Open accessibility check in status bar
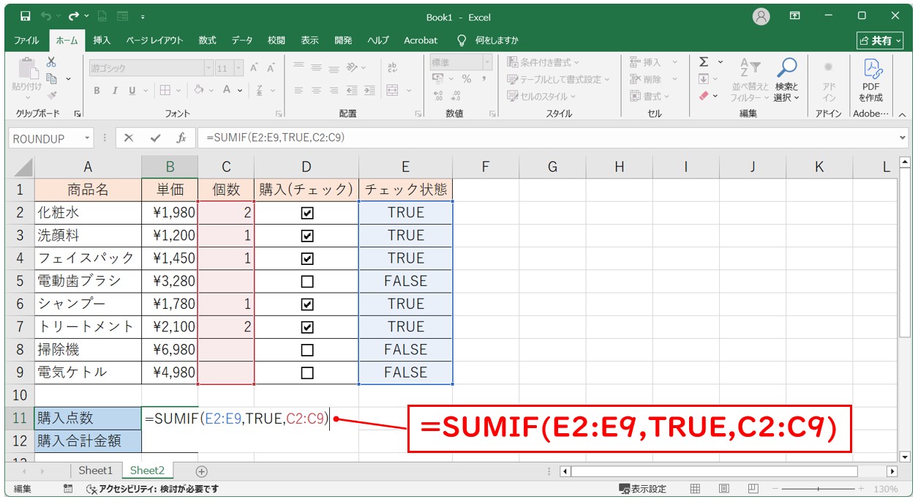Image resolution: width=918 pixels, height=502 pixels. click(152, 489)
